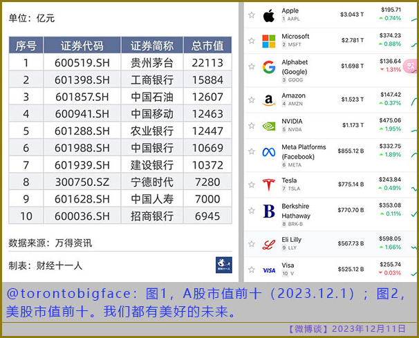Click the Berkshire Hathaway B logo

(x=269, y=211)
